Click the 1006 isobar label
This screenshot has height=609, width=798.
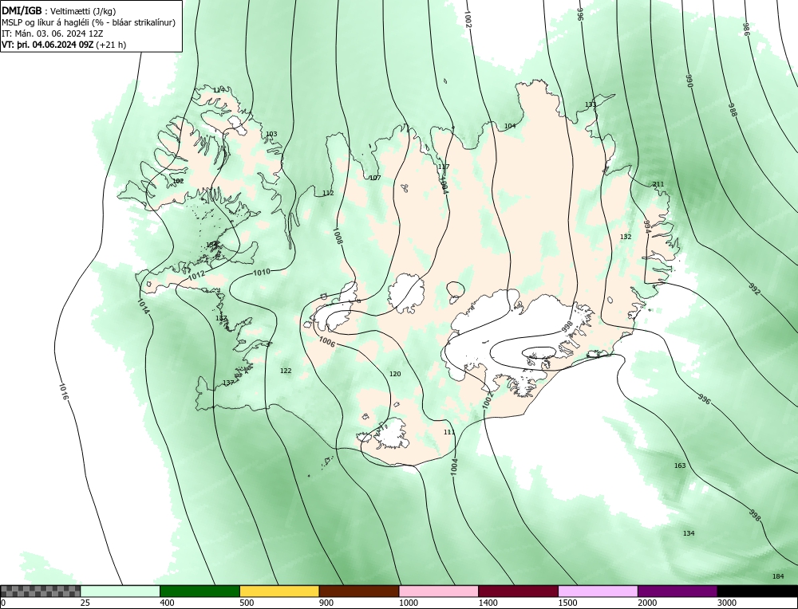tap(326, 342)
